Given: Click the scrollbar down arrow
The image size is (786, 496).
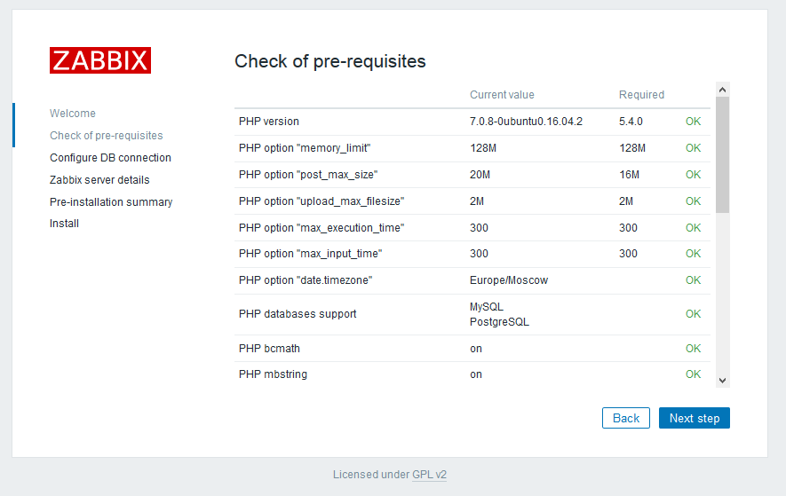Looking at the screenshot, I should pos(722,381).
